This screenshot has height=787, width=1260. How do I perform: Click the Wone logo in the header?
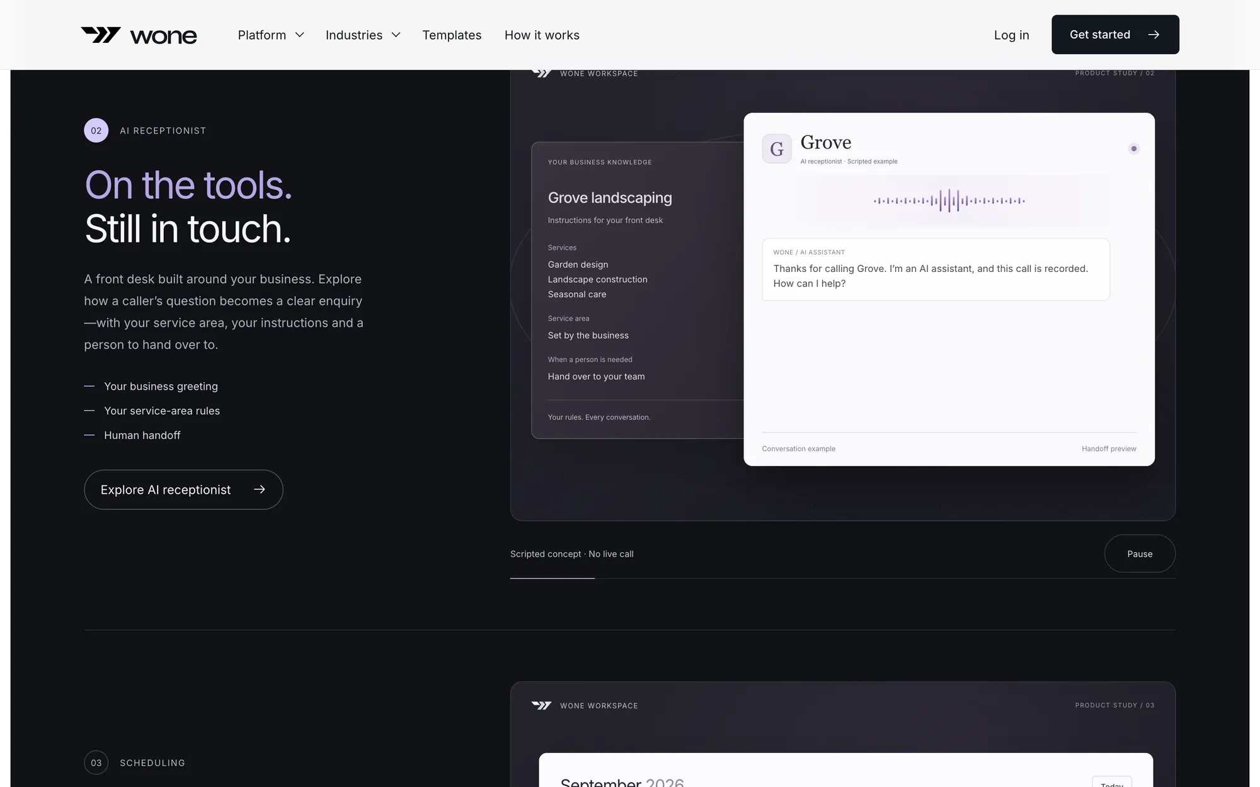[139, 35]
